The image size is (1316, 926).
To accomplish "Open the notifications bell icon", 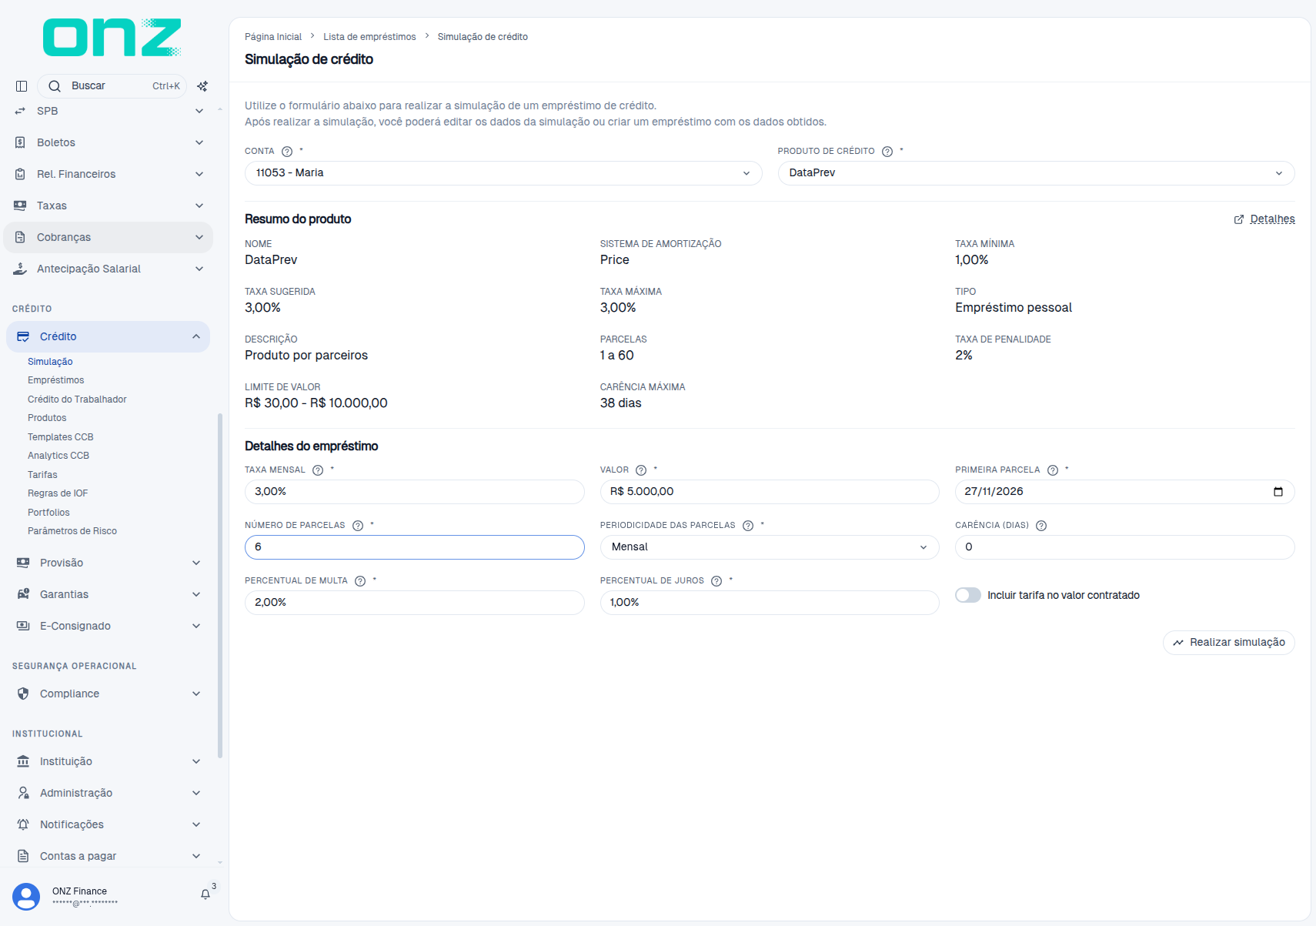I will coord(205,894).
